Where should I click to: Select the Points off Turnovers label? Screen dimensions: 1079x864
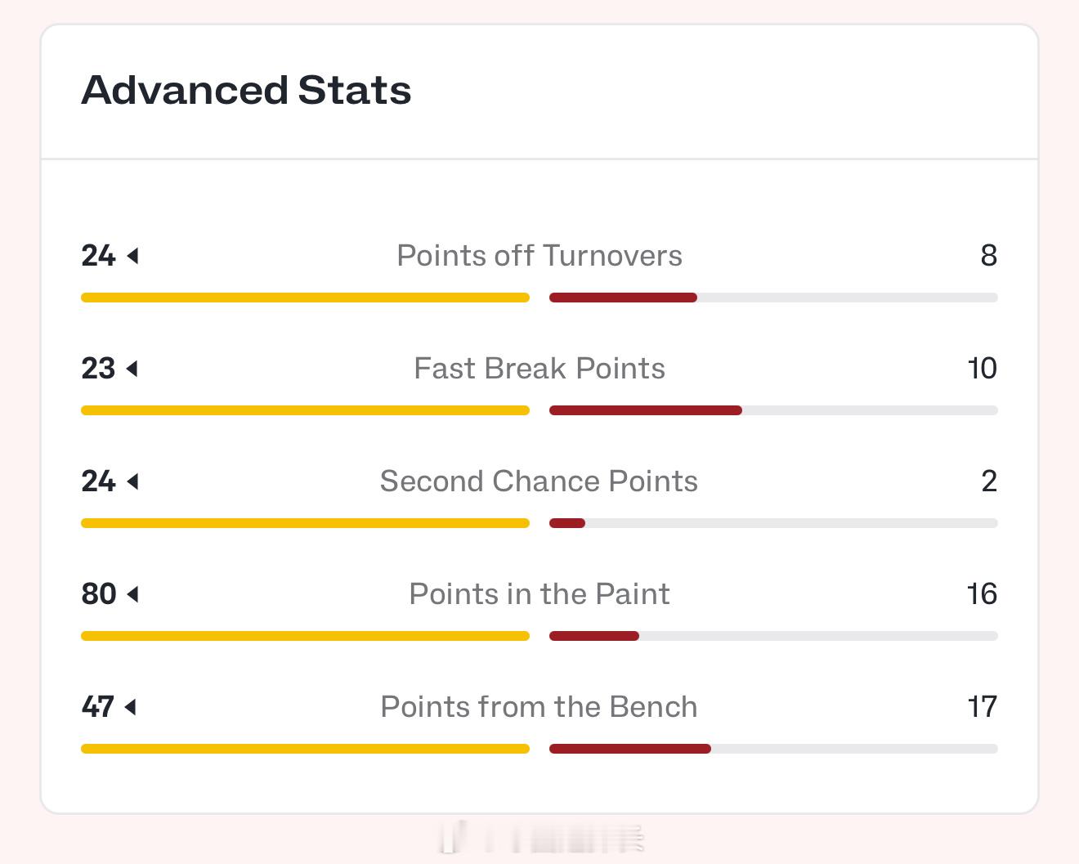[539, 256]
